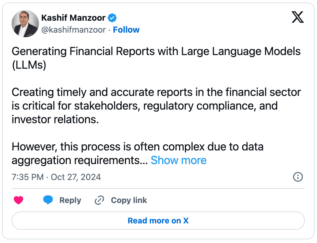317x243 pixels.
Task: Click the regulatory compliance text line
Action: 145,106
